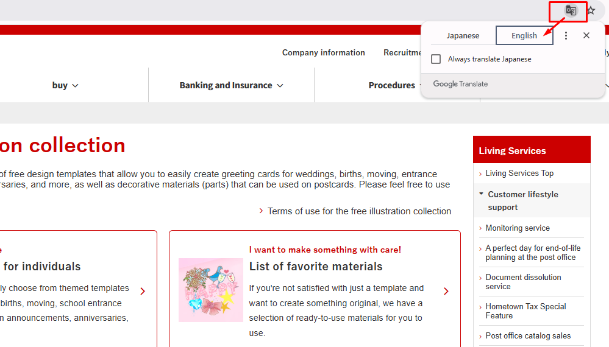
Task: Switch to Japanese tab in translate popup
Action: click(x=463, y=36)
